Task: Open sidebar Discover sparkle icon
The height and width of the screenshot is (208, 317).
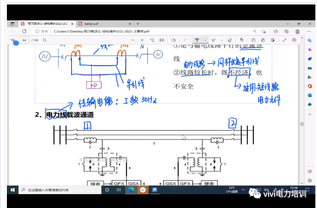Action: [x=310, y=50]
